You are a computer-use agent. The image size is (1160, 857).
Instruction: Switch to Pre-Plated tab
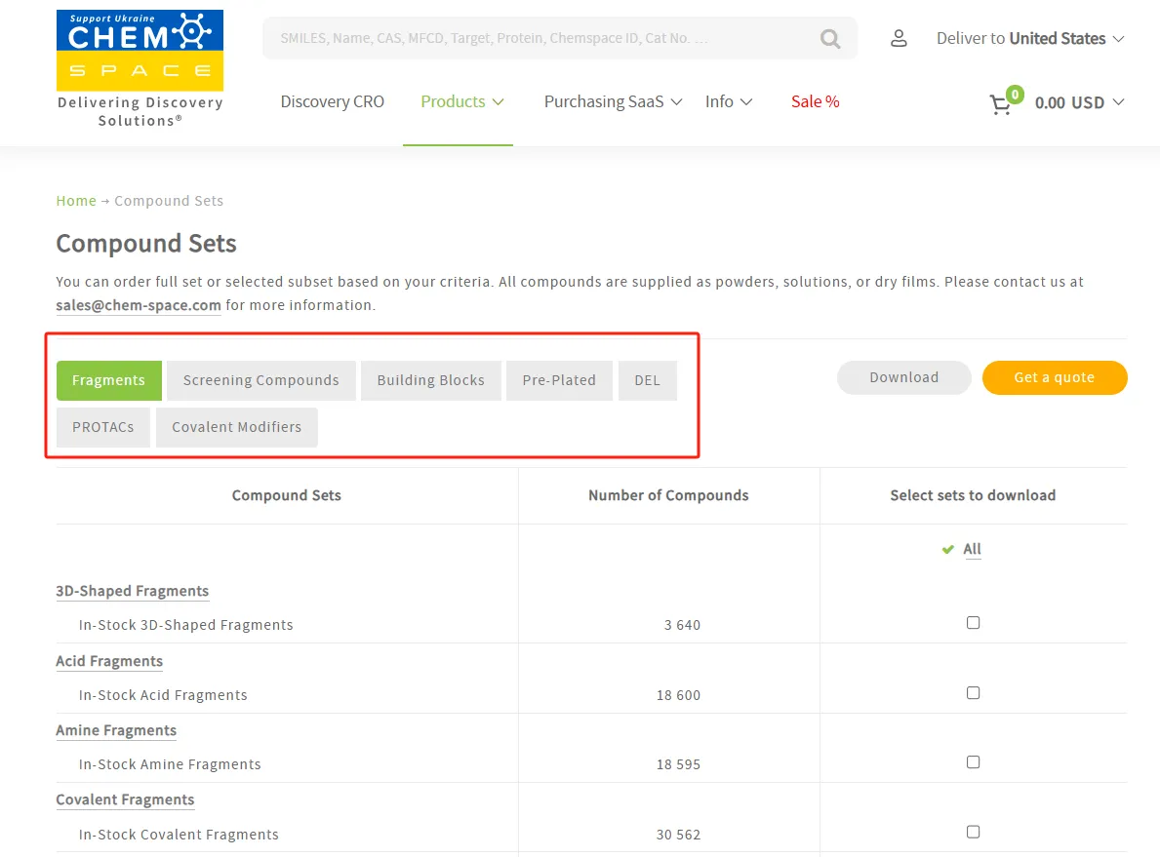coord(559,380)
